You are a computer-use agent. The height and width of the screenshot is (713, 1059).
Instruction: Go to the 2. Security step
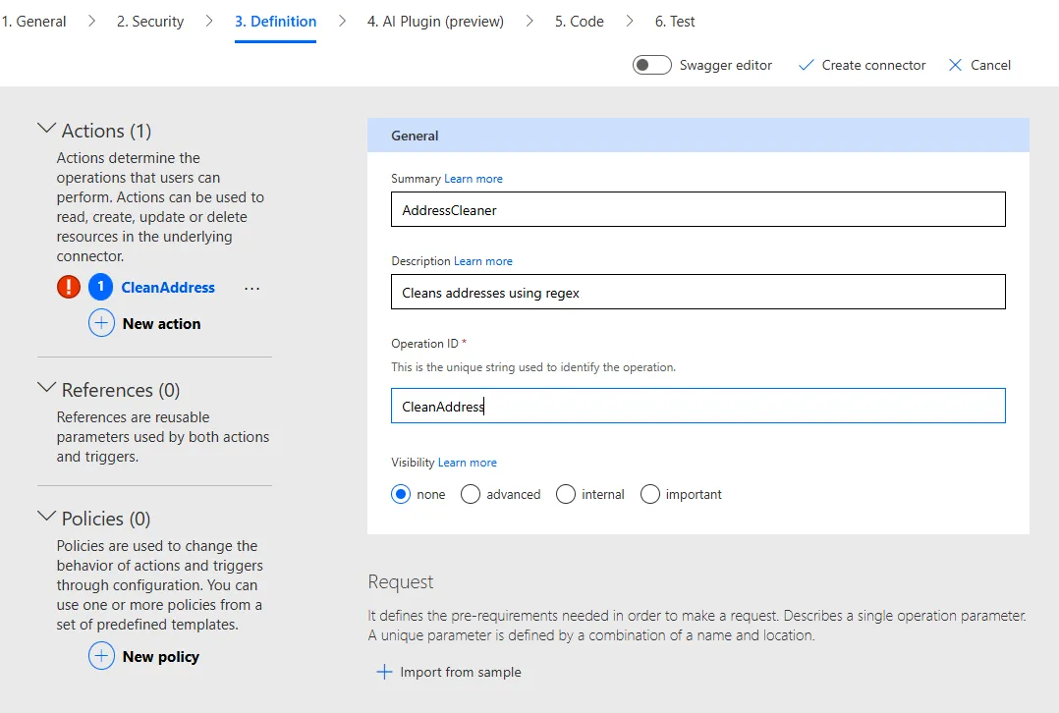point(150,22)
